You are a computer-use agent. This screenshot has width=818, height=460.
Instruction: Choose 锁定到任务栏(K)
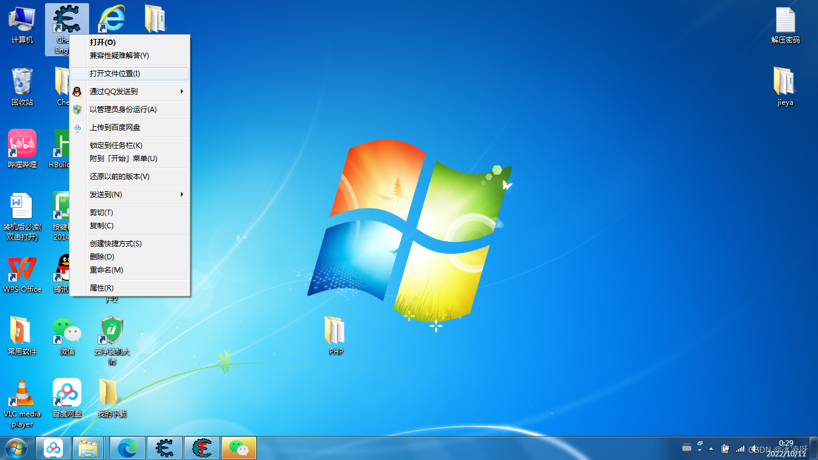[130, 146]
